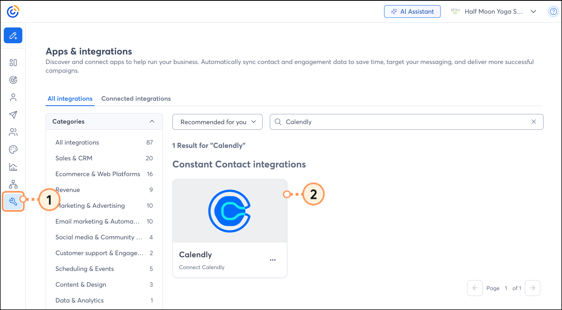Click the Constant Contact logo
Image resolution: width=562 pixels, height=310 pixels.
click(x=13, y=12)
